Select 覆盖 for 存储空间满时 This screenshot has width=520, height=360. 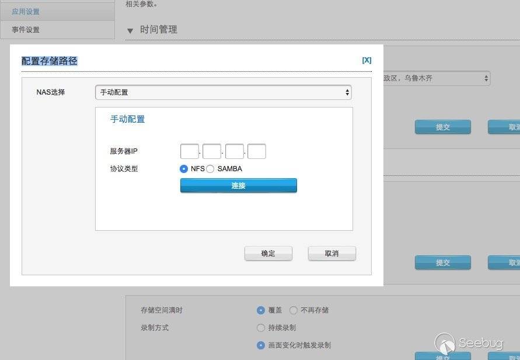click(261, 310)
